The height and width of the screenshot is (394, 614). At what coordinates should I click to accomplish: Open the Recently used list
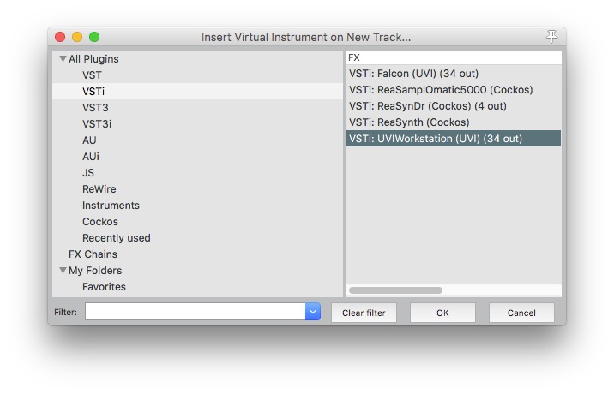pos(117,238)
